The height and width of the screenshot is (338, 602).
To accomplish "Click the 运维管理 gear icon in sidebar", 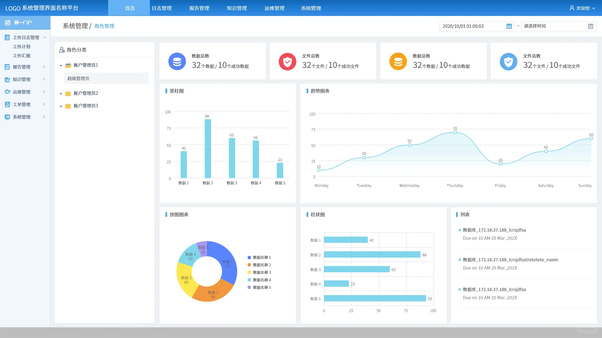I will (8, 92).
